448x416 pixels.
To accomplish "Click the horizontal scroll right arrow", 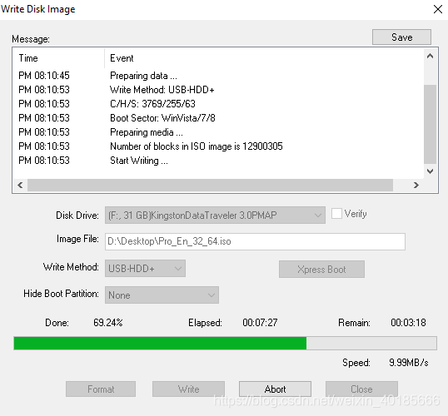I will [416, 185].
